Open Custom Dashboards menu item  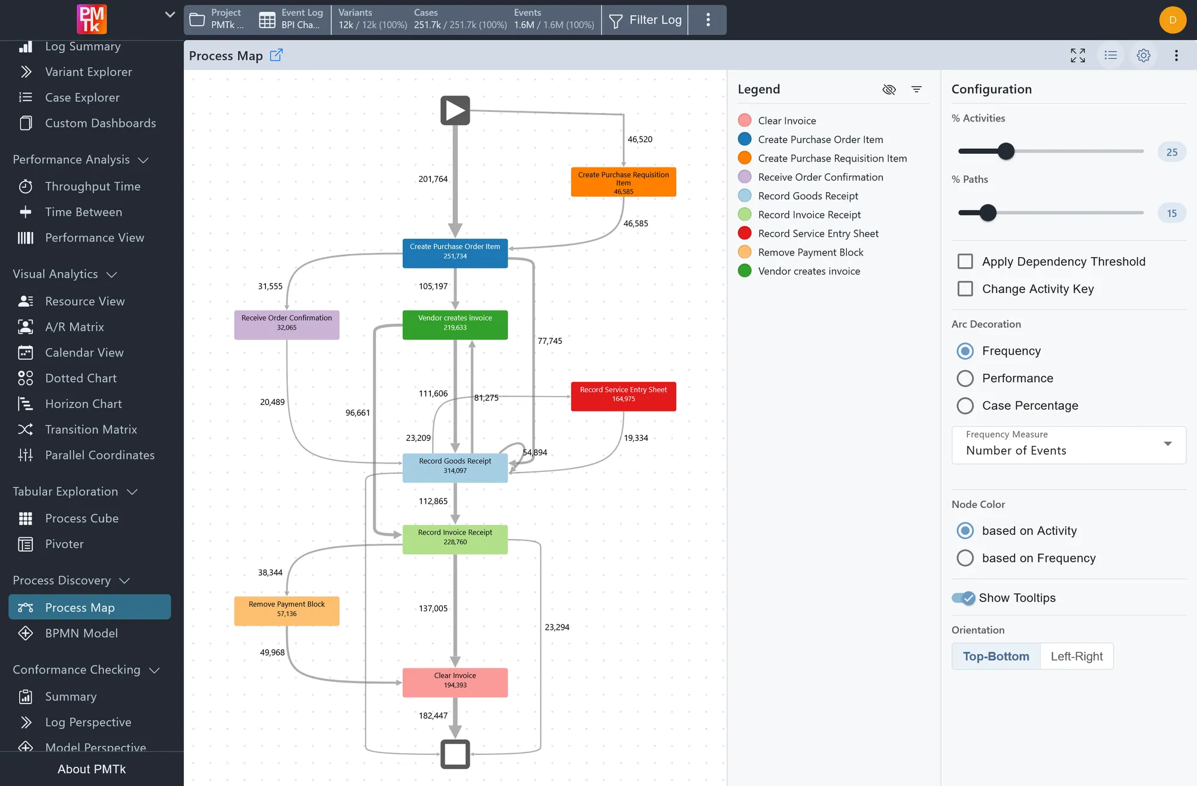point(101,123)
